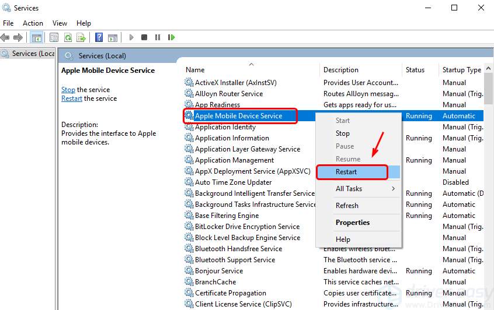Image resolution: width=494 pixels, height=310 pixels.
Task: Open the Help question-mark toolbar icon
Action: [99, 38]
